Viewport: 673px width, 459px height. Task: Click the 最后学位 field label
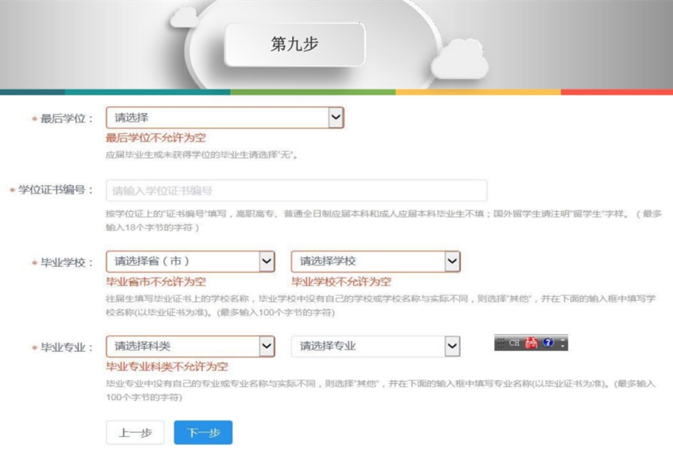pyautogui.click(x=66, y=119)
